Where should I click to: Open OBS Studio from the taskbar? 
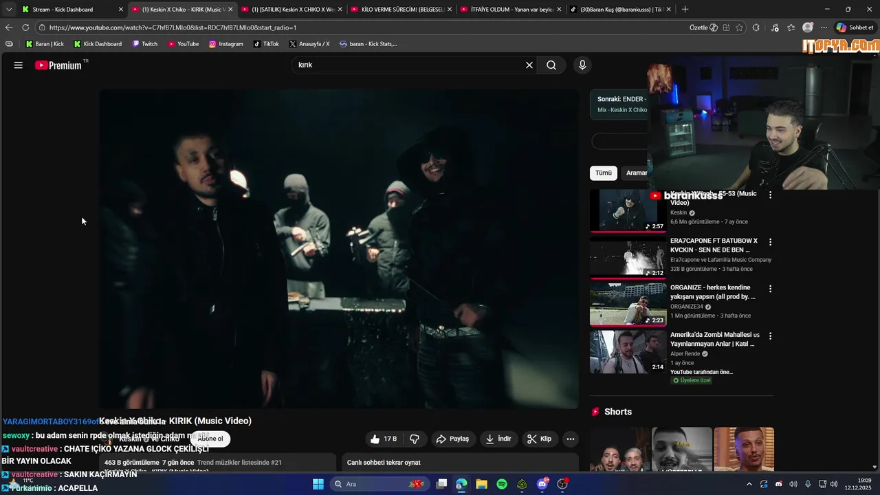(x=562, y=484)
